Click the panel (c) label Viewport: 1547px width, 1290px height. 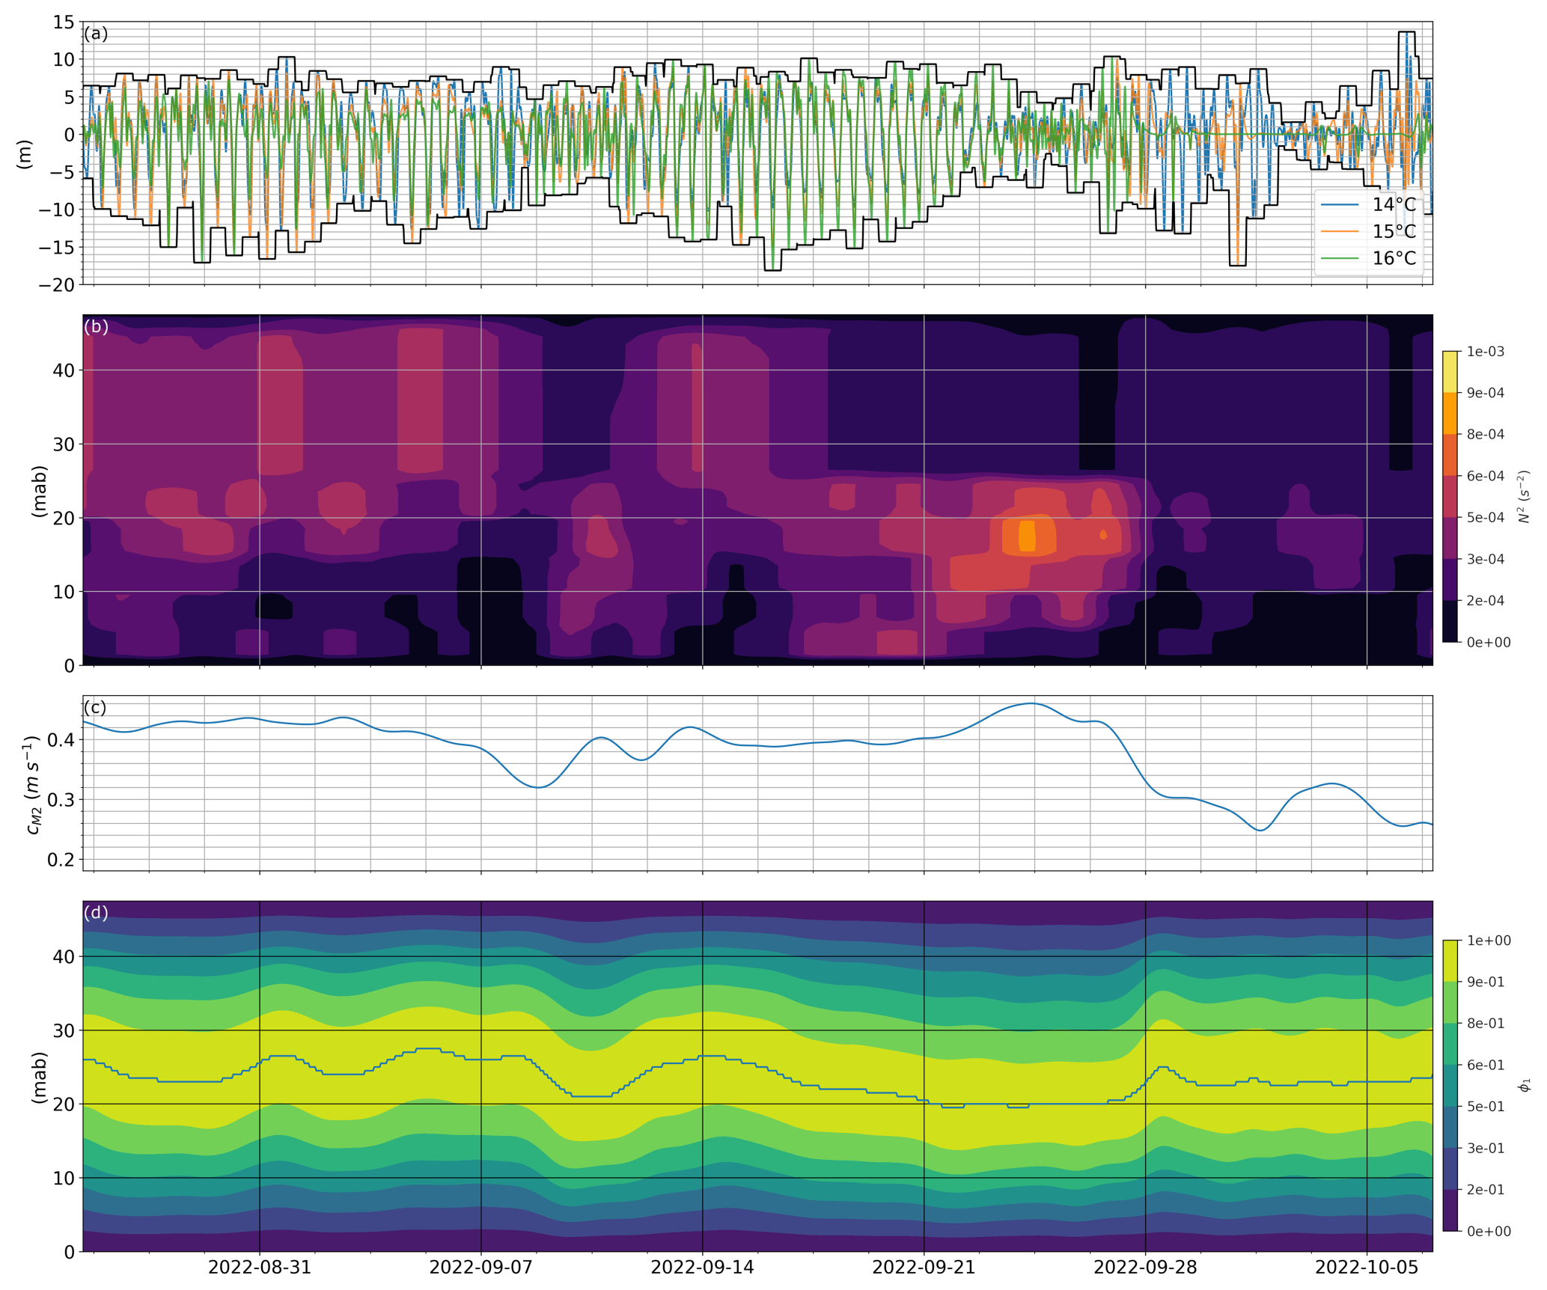pos(95,707)
